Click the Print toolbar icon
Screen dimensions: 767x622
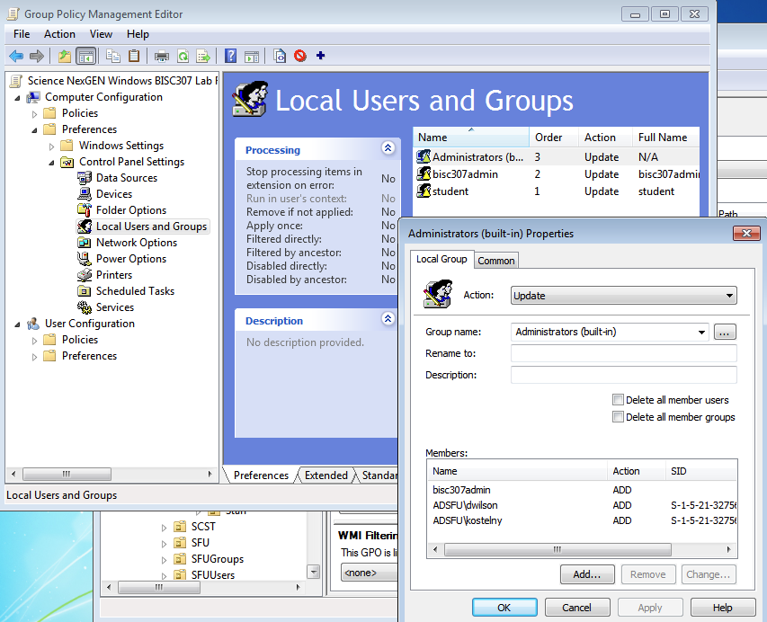pos(162,56)
